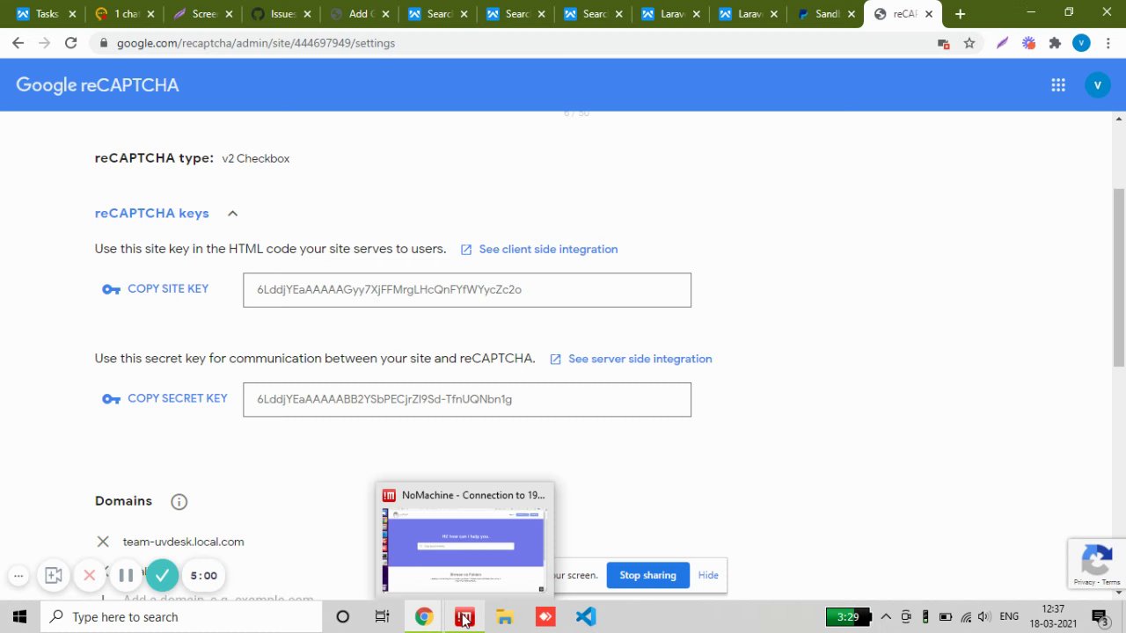1126x633 pixels.
Task: Click COPY SITE KEY
Action: coord(168,289)
